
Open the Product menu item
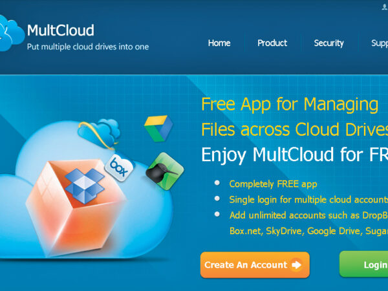(272, 43)
